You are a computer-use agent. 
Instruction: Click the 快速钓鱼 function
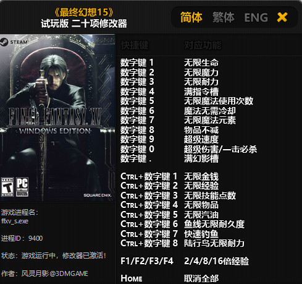(x=201, y=234)
